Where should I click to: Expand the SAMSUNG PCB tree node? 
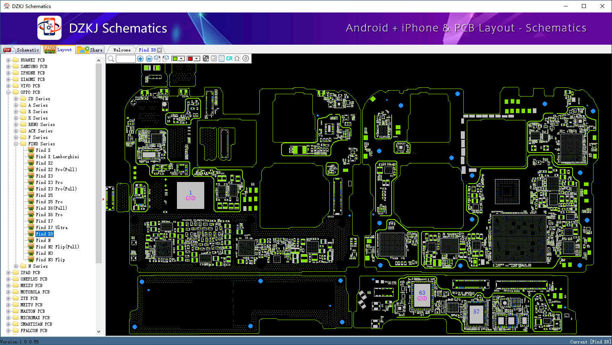click(x=8, y=66)
